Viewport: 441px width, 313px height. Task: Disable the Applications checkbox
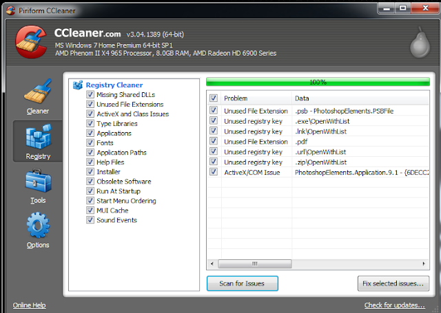pyautogui.click(x=90, y=133)
